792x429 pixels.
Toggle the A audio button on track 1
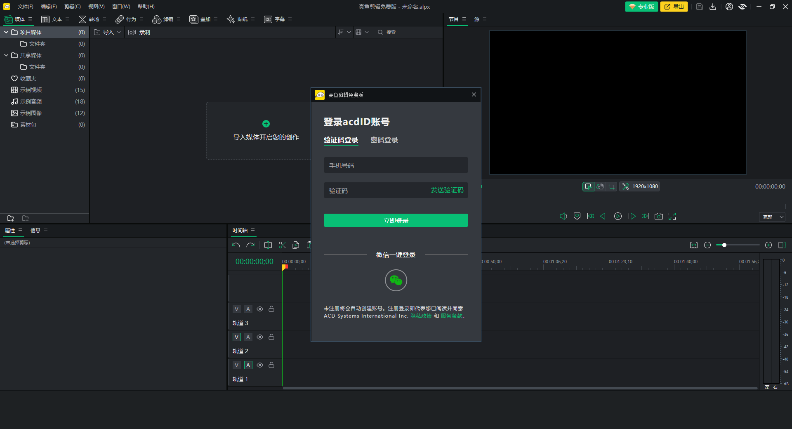coord(248,365)
